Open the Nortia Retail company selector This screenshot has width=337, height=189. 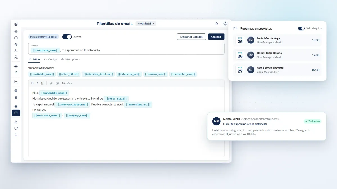pyautogui.click(x=146, y=24)
